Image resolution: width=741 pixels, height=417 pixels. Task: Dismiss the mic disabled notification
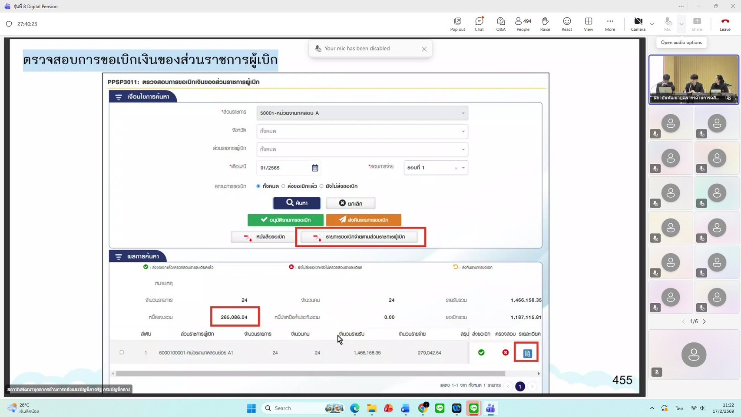[424, 49]
